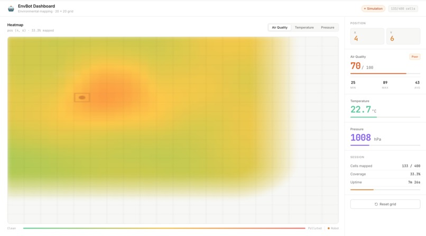The image size is (426, 236).
Task: Click the Cells mapped row
Action: (x=385, y=166)
